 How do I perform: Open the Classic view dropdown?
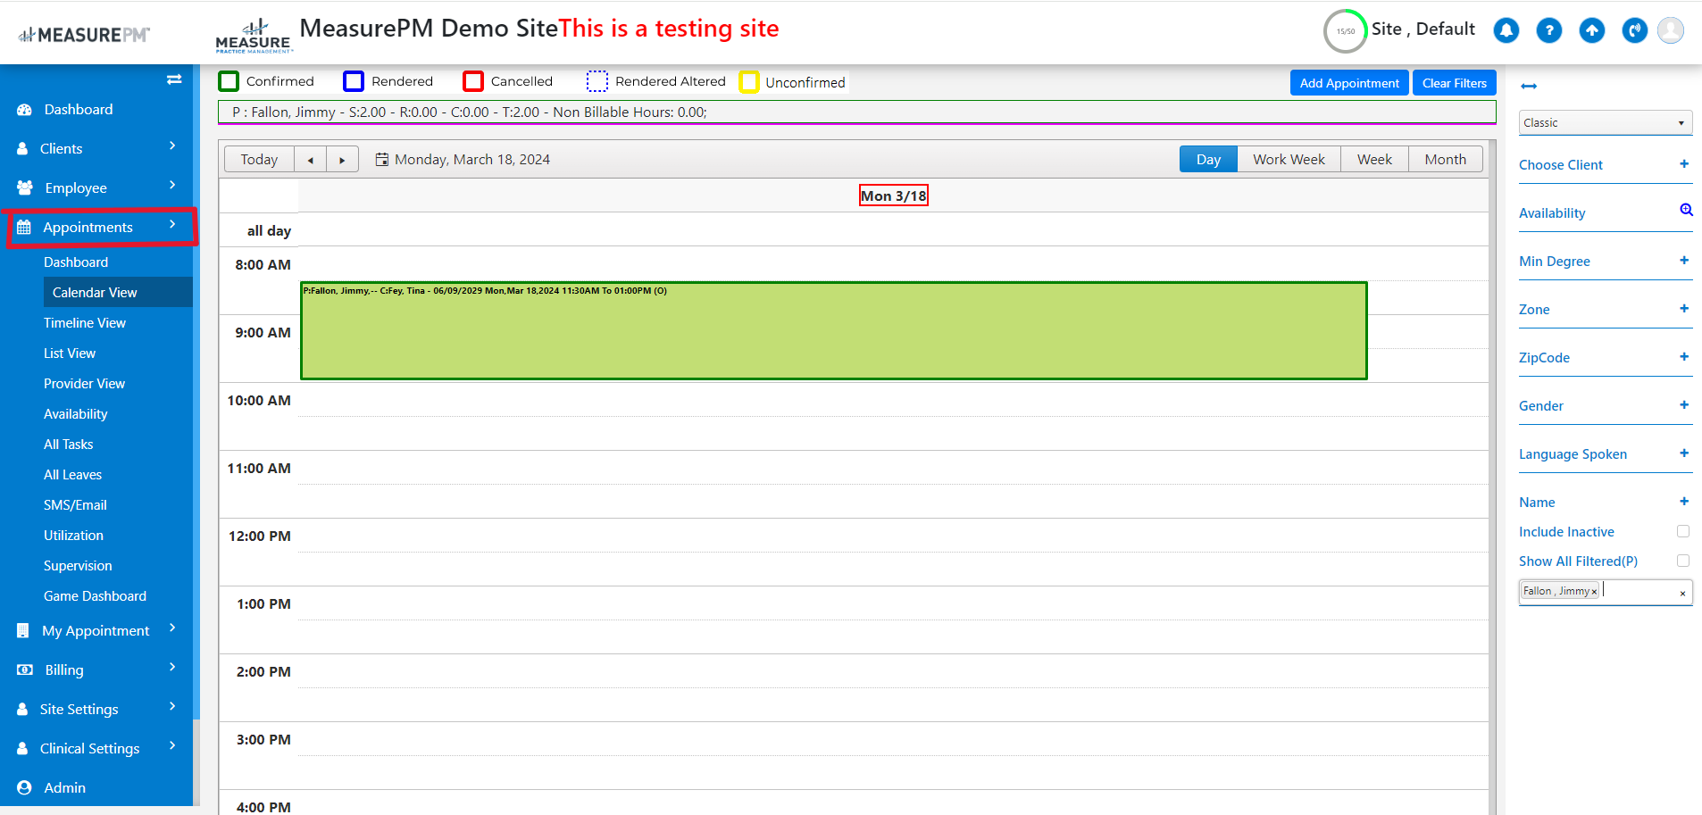point(1606,122)
